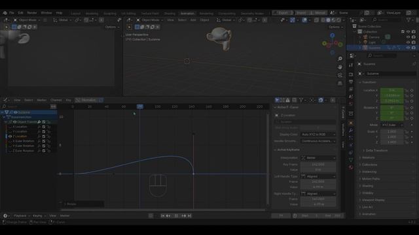Open the Object properties tab
This screenshot has height=235, width=419.
tap(351, 123)
